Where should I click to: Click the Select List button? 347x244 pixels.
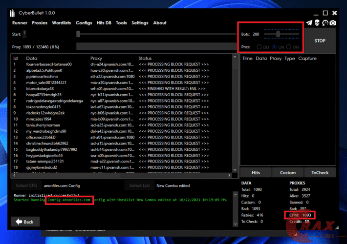[x=139, y=185]
